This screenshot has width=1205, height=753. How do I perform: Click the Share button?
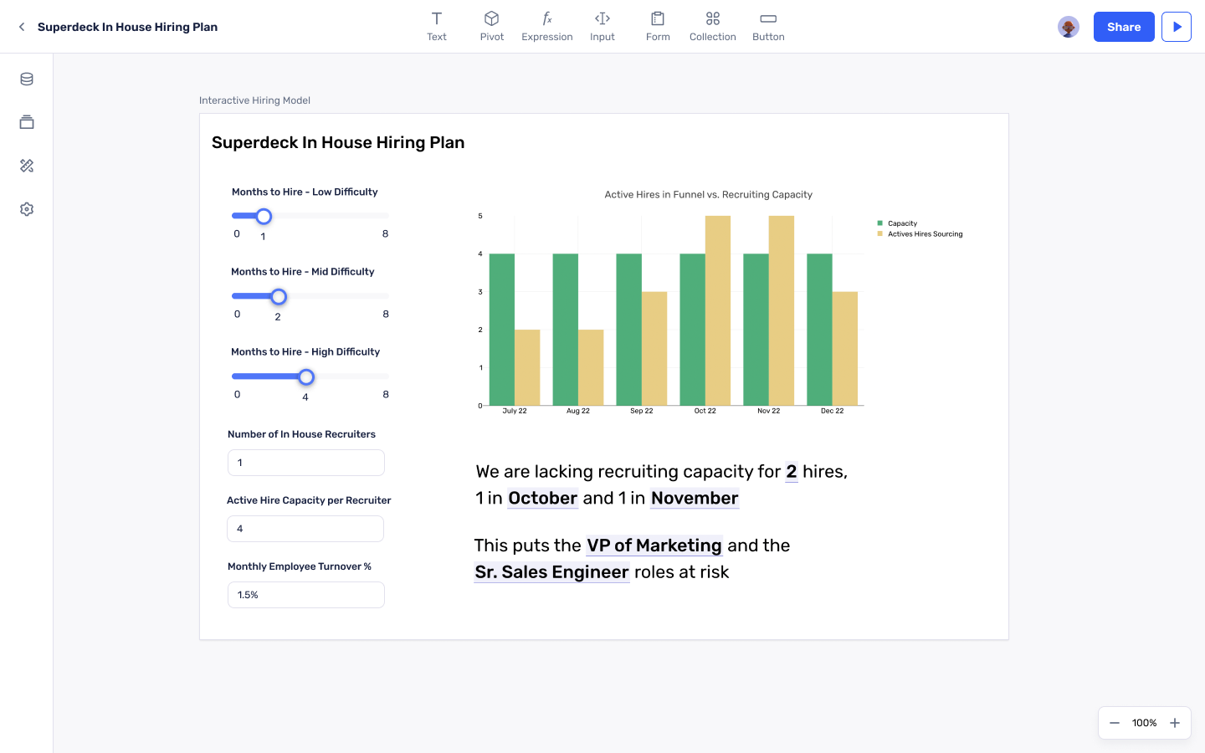click(x=1124, y=27)
